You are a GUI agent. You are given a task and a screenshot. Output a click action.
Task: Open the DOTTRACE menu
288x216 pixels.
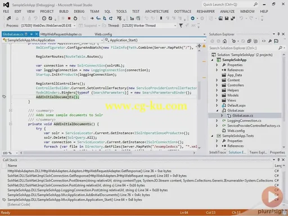[x=183, y=11]
